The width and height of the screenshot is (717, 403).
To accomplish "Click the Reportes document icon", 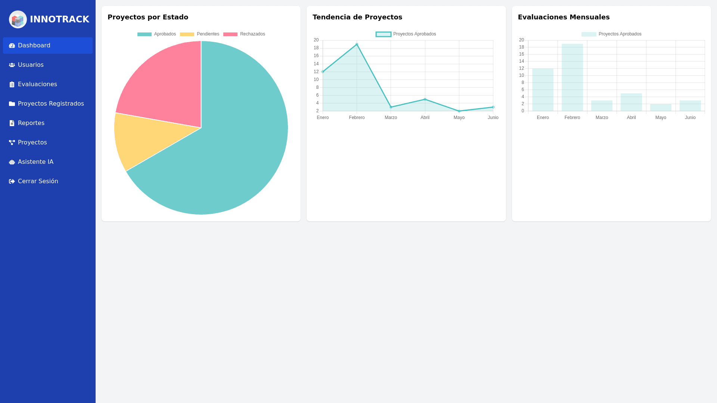I will pos(12,123).
